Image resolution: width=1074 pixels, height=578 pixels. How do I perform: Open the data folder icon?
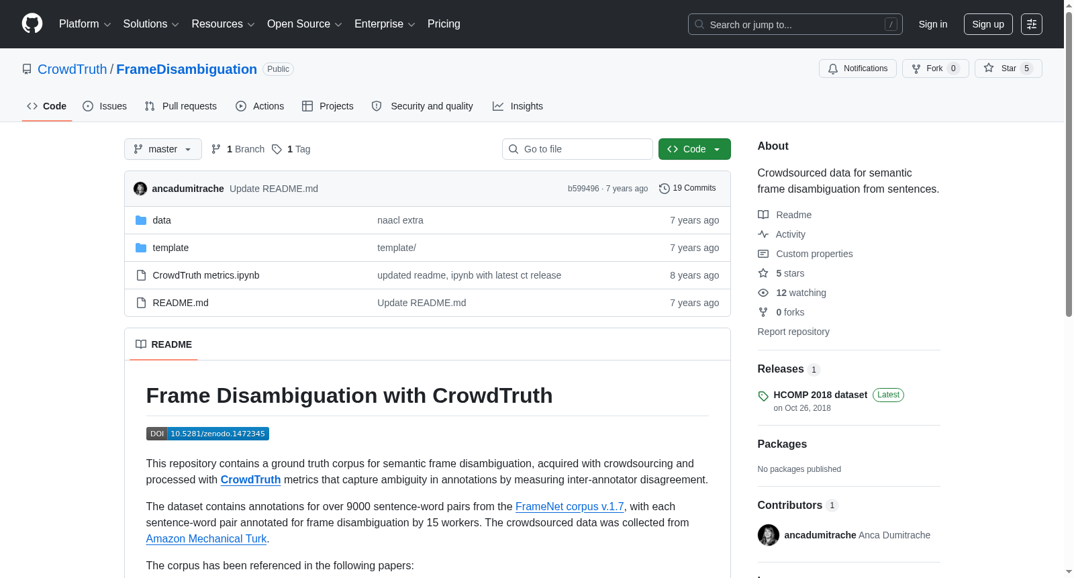[x=141, y=220]
